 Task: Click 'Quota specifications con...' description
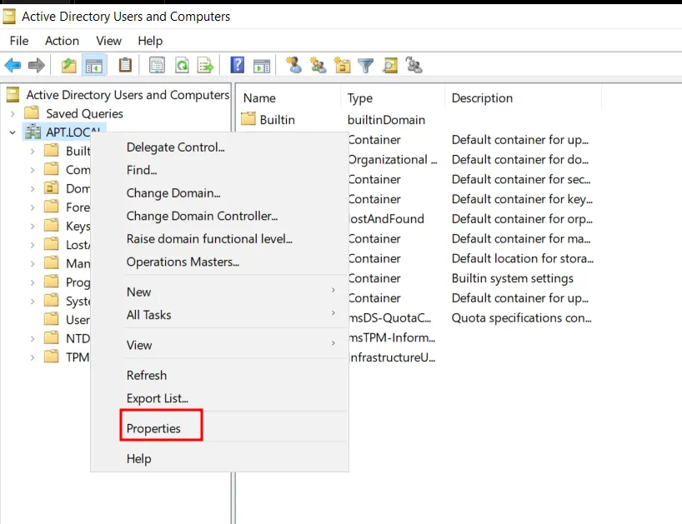coord(521,317)
